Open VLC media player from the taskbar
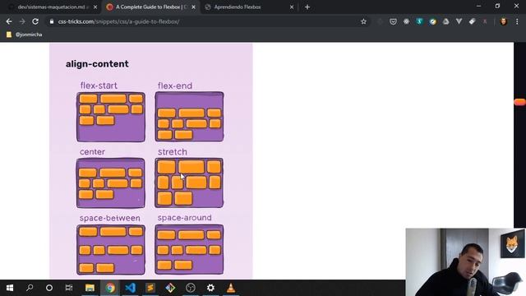526x296 pixels. [x=231, y=288]
